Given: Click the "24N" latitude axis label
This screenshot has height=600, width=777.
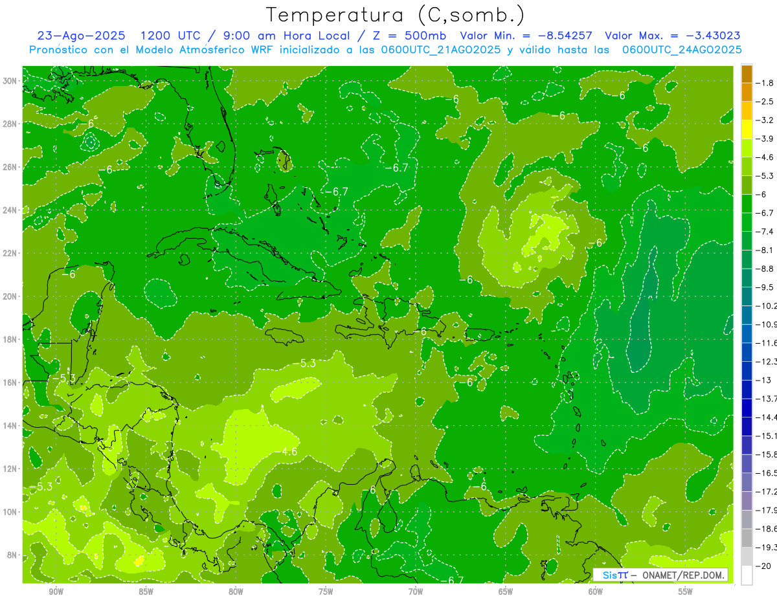Looking at the screenshot, I should pos(11,210).
